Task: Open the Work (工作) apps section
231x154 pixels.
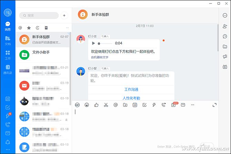Action: [8, 55]
